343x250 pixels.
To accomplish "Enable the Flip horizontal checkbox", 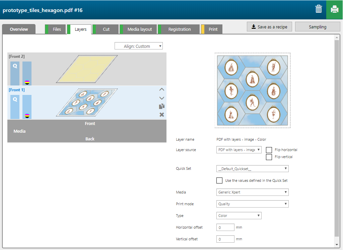I will point(269,150).
